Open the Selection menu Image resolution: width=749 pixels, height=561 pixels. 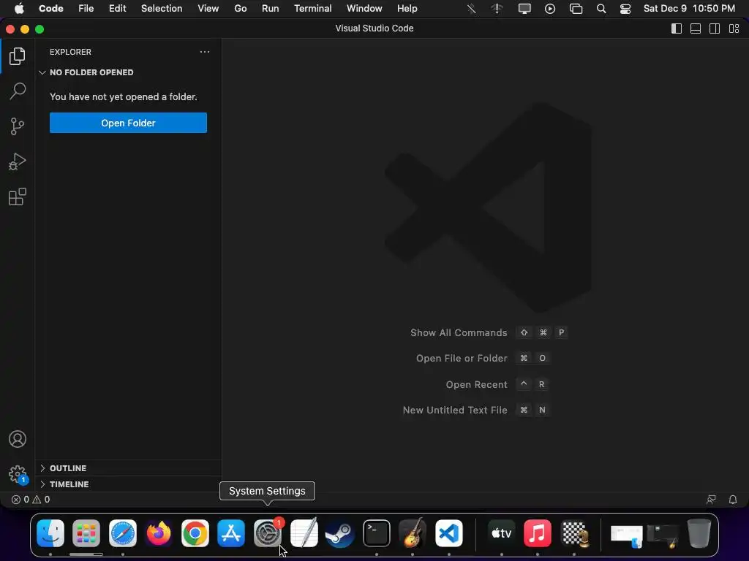(x=162, y=9)
